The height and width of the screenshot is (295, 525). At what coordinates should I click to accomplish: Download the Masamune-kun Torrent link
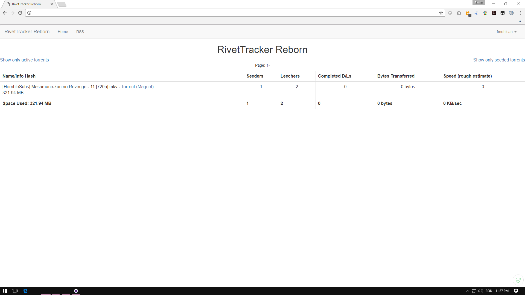point(128,87)
